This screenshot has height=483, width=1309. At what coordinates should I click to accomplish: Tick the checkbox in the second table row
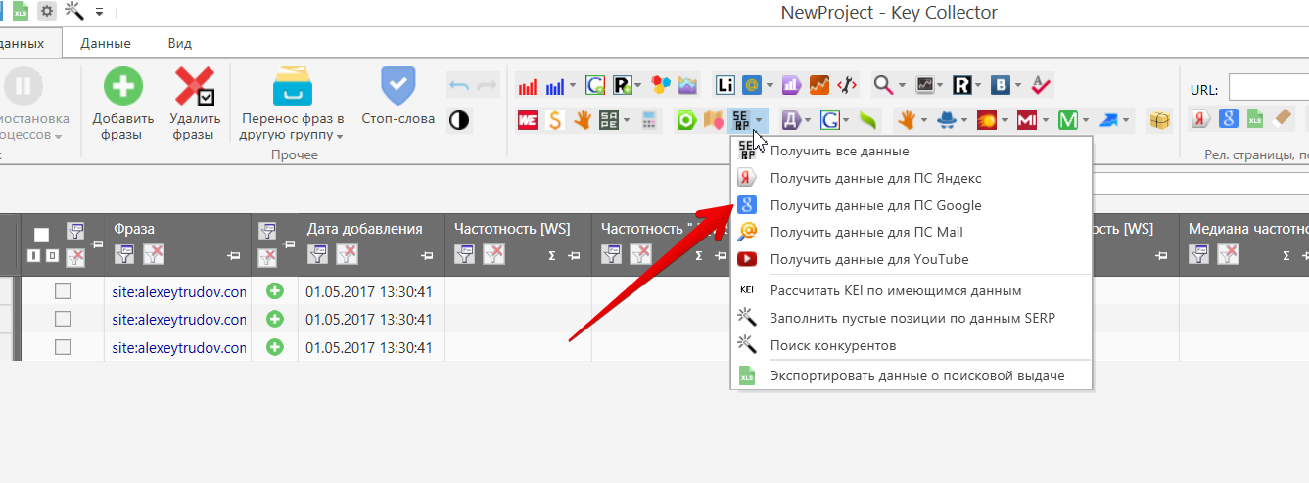point(63,319)
